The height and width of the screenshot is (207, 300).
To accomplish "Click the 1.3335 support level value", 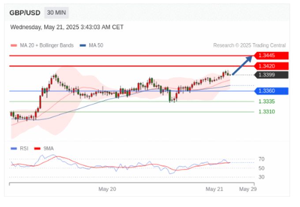I will (267, 101).
